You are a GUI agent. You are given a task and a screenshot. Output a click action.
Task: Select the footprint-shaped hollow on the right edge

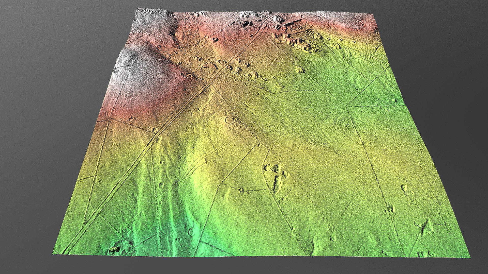404,189
